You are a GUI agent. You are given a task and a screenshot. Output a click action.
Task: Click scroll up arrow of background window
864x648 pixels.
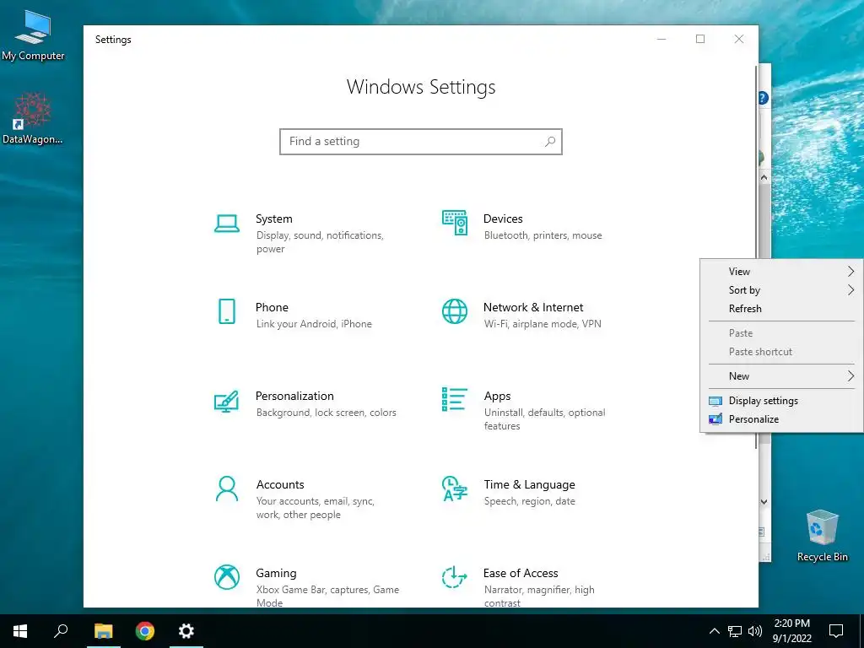coord(764,177)
